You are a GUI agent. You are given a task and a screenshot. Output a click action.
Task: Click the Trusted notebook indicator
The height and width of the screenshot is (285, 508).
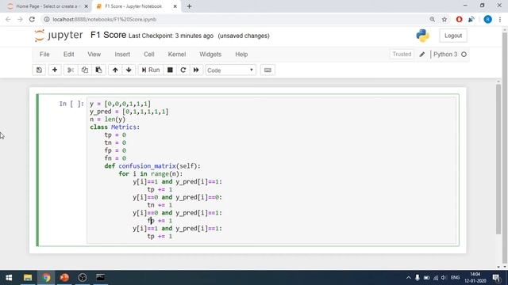[402, 55]
